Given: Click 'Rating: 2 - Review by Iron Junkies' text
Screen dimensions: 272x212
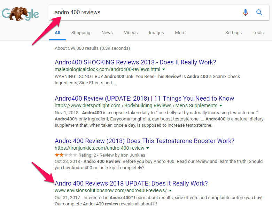Looking at the screenshot, I should point(112,155).
